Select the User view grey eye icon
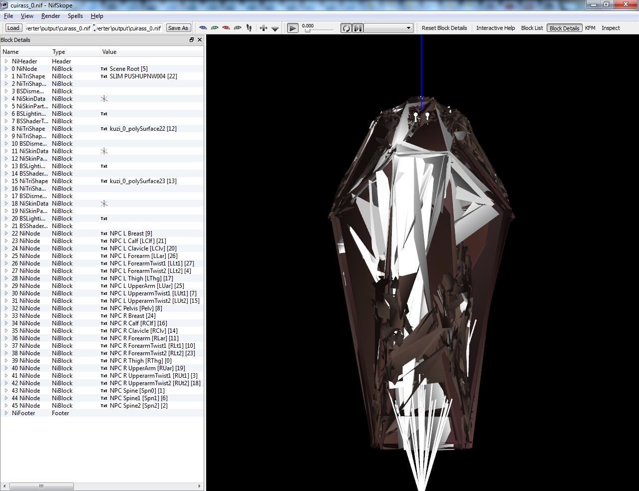The image size is (639, 491). click(x=238, y=28)
